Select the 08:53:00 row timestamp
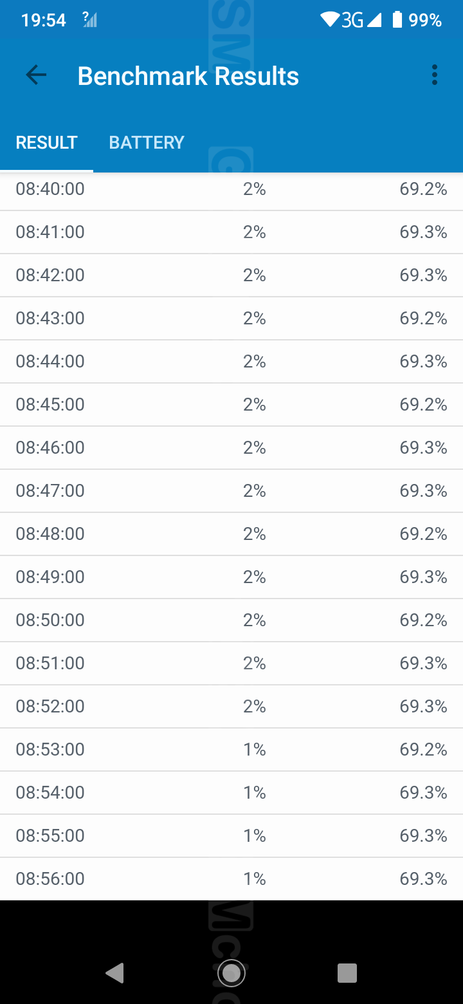463x1004 pixels. point(50,749)
